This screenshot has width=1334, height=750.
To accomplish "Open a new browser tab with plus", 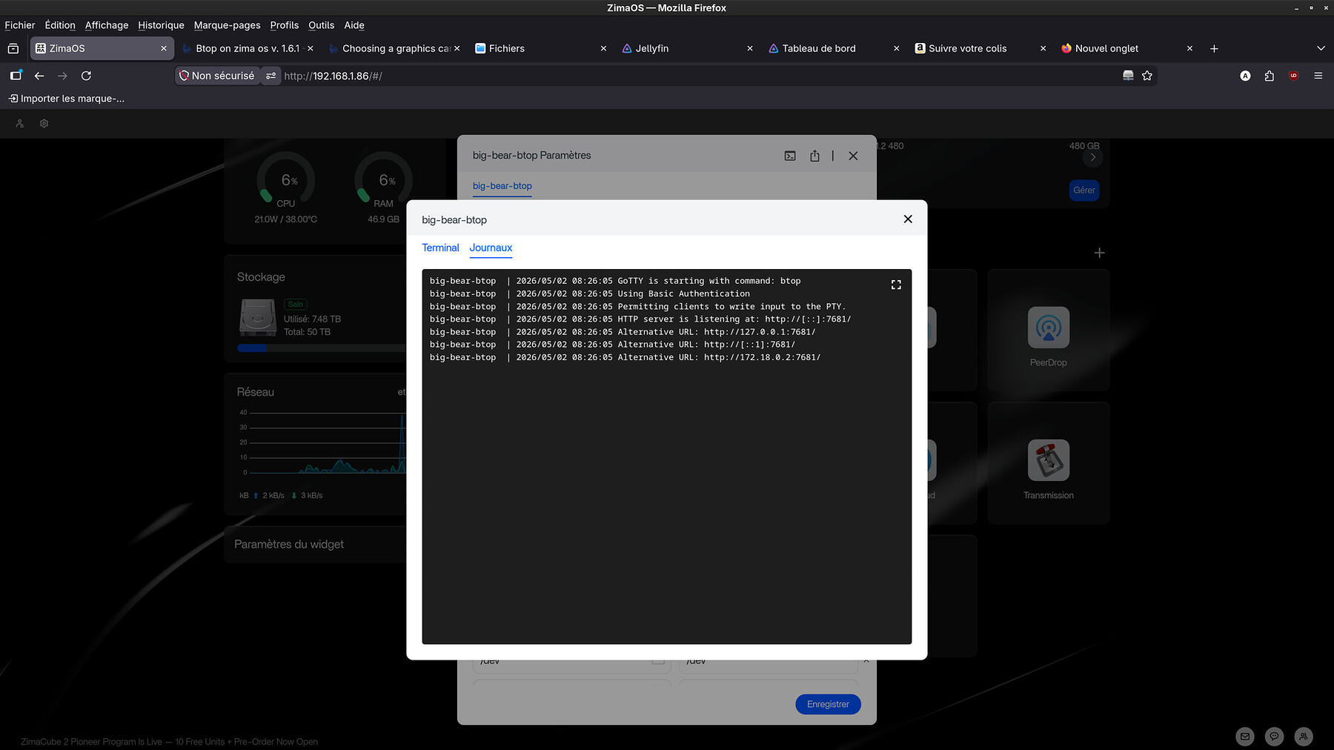I will click(x=1214, y=48).
